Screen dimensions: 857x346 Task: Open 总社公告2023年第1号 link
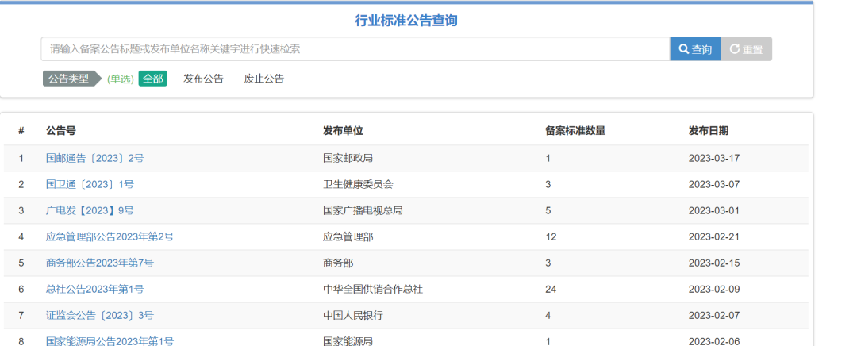click(94, 289)
